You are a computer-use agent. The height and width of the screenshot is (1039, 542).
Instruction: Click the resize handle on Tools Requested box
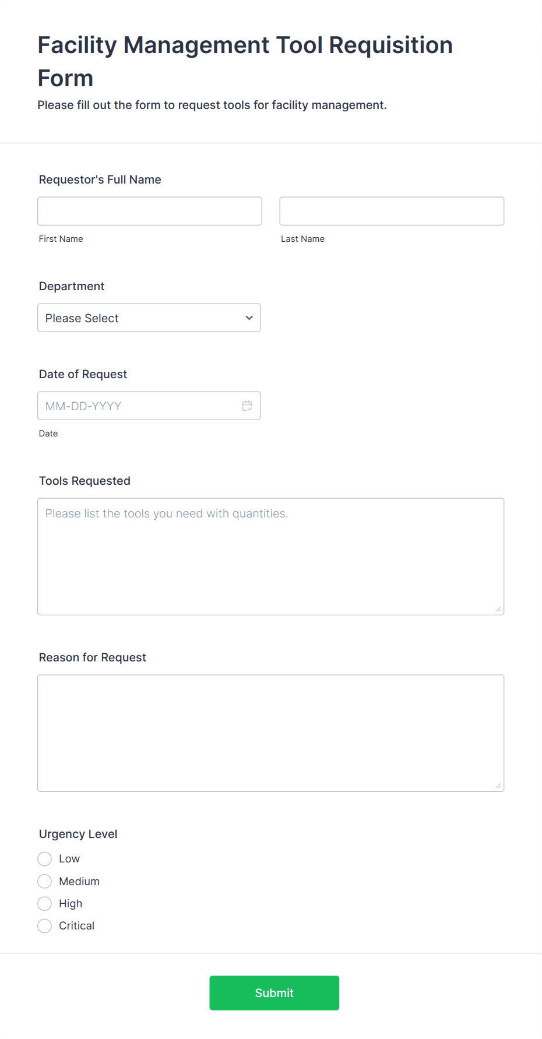coord(499,610)
